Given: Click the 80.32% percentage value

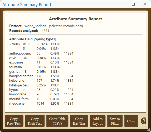Looking at the screenshot, I should click(42, 44).
